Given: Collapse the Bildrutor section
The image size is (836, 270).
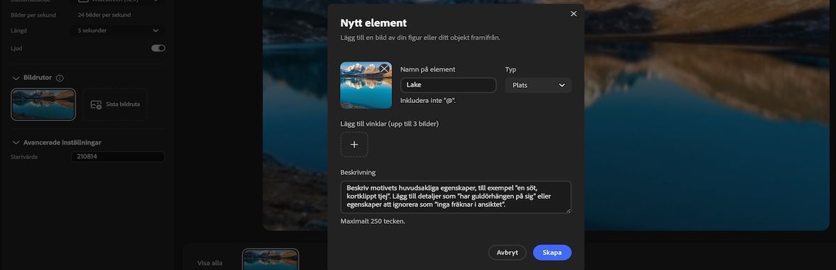Looking at the screenshot, I should [16, 78].
